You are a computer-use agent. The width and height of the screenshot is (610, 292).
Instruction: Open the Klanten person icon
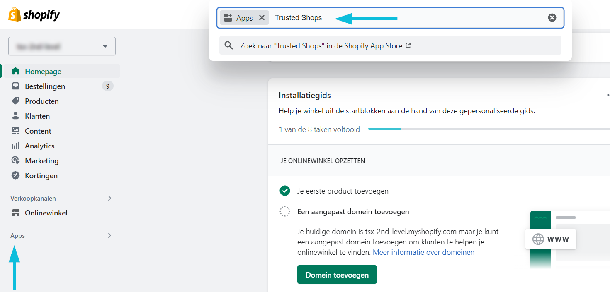[x=16, y=116]
